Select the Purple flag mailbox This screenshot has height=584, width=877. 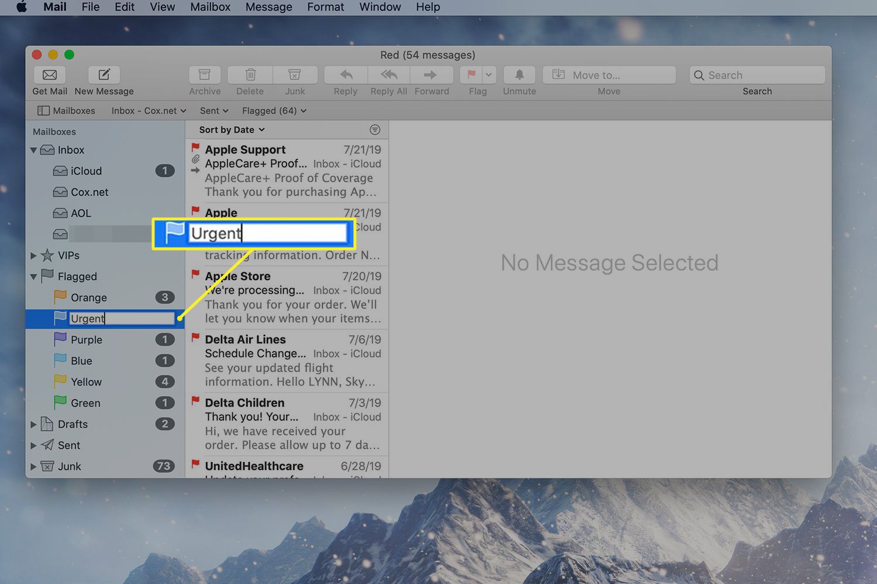pyautogui.click(x=105, y=340)
